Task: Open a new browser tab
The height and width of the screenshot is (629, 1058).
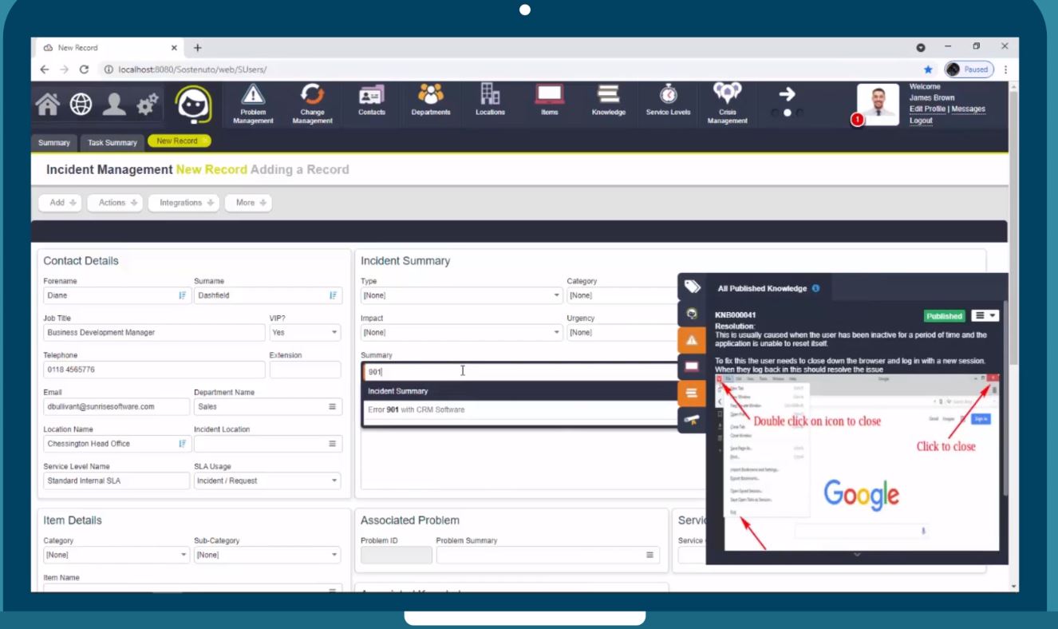Action: pos(197,48)
